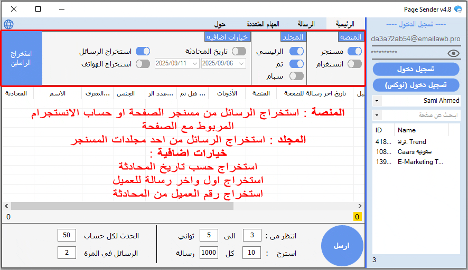Open the 2025/09/11 date picker dropdown

[x=195, y=63]
